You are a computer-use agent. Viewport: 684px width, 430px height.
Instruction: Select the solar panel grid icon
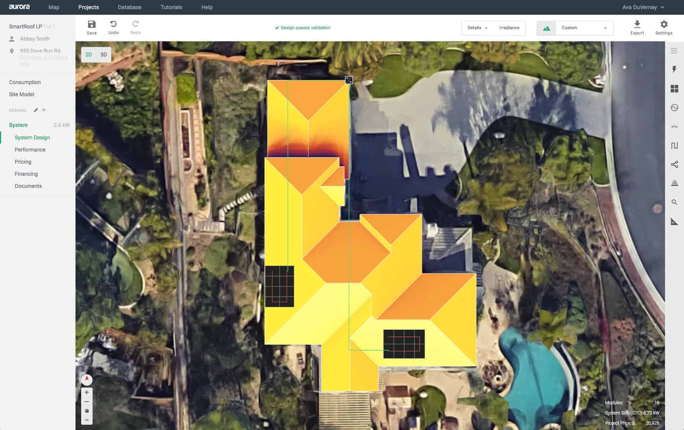(x=674, y=89)
